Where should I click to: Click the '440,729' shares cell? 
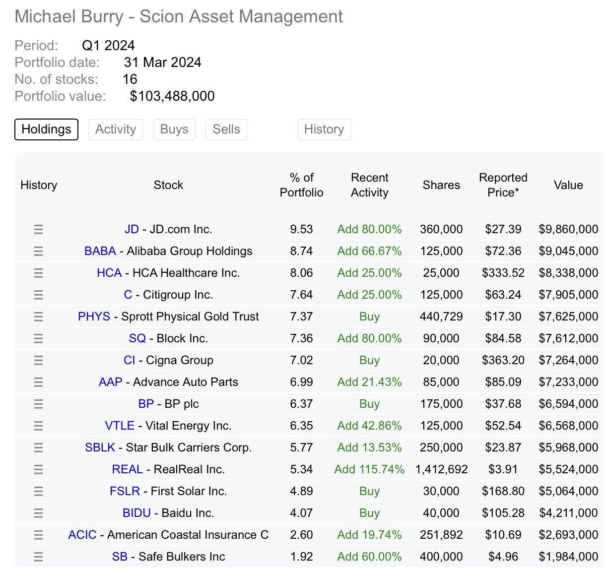[441, 317]
